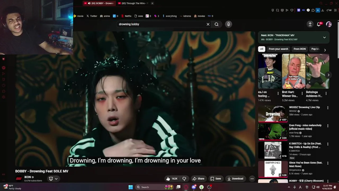The image size is (339, 191).
Task: Open Opera GX taskbar icon
Action: pos(186,187)
